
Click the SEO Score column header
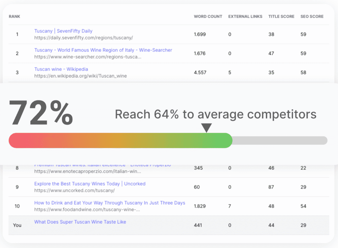point(312,17)
